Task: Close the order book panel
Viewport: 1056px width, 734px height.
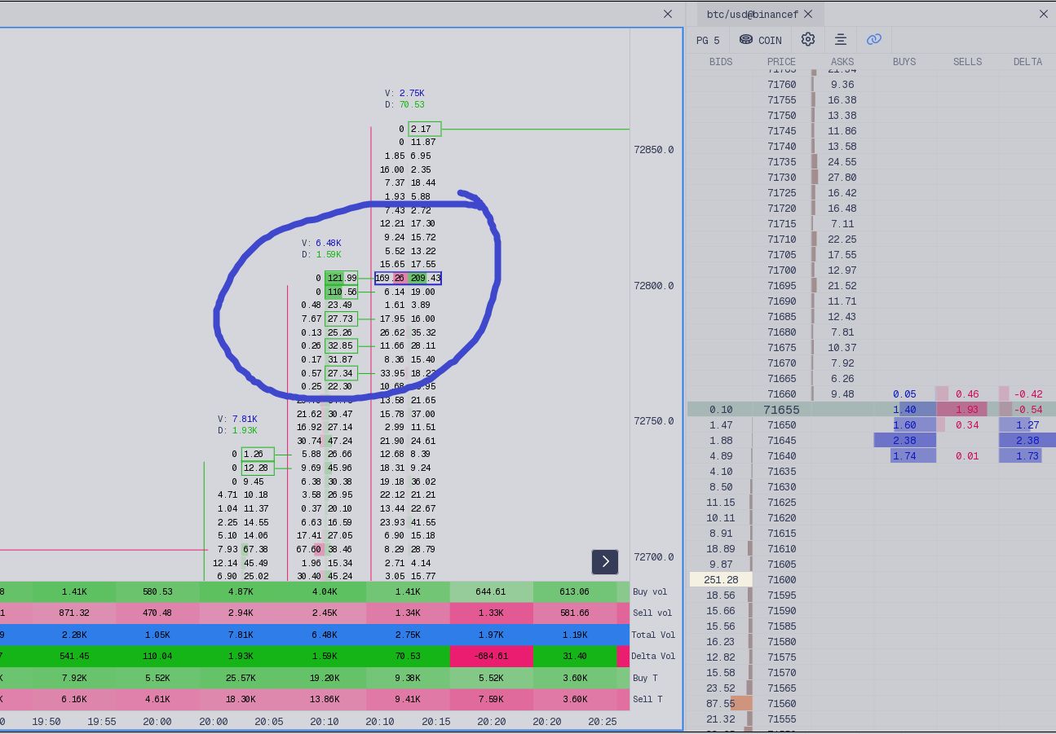Action: click(1043, 14)
